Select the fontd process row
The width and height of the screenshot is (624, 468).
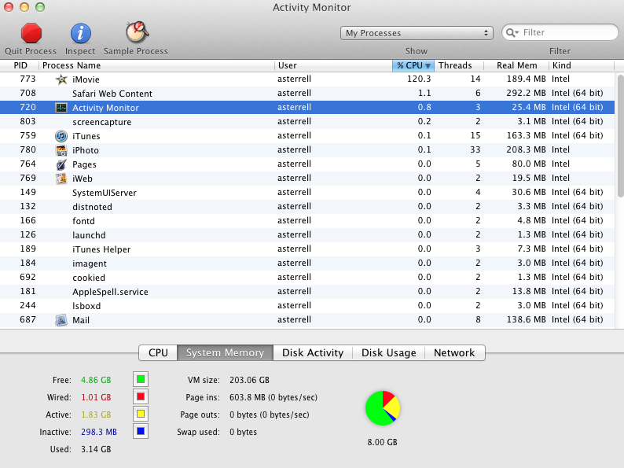(x=307, y=221)
